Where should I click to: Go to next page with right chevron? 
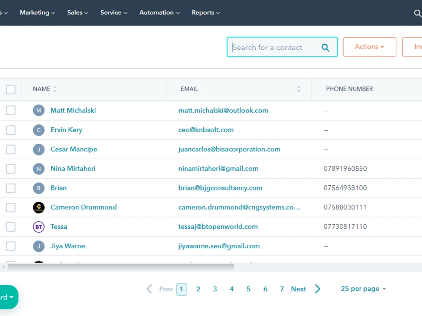(318, 289)
